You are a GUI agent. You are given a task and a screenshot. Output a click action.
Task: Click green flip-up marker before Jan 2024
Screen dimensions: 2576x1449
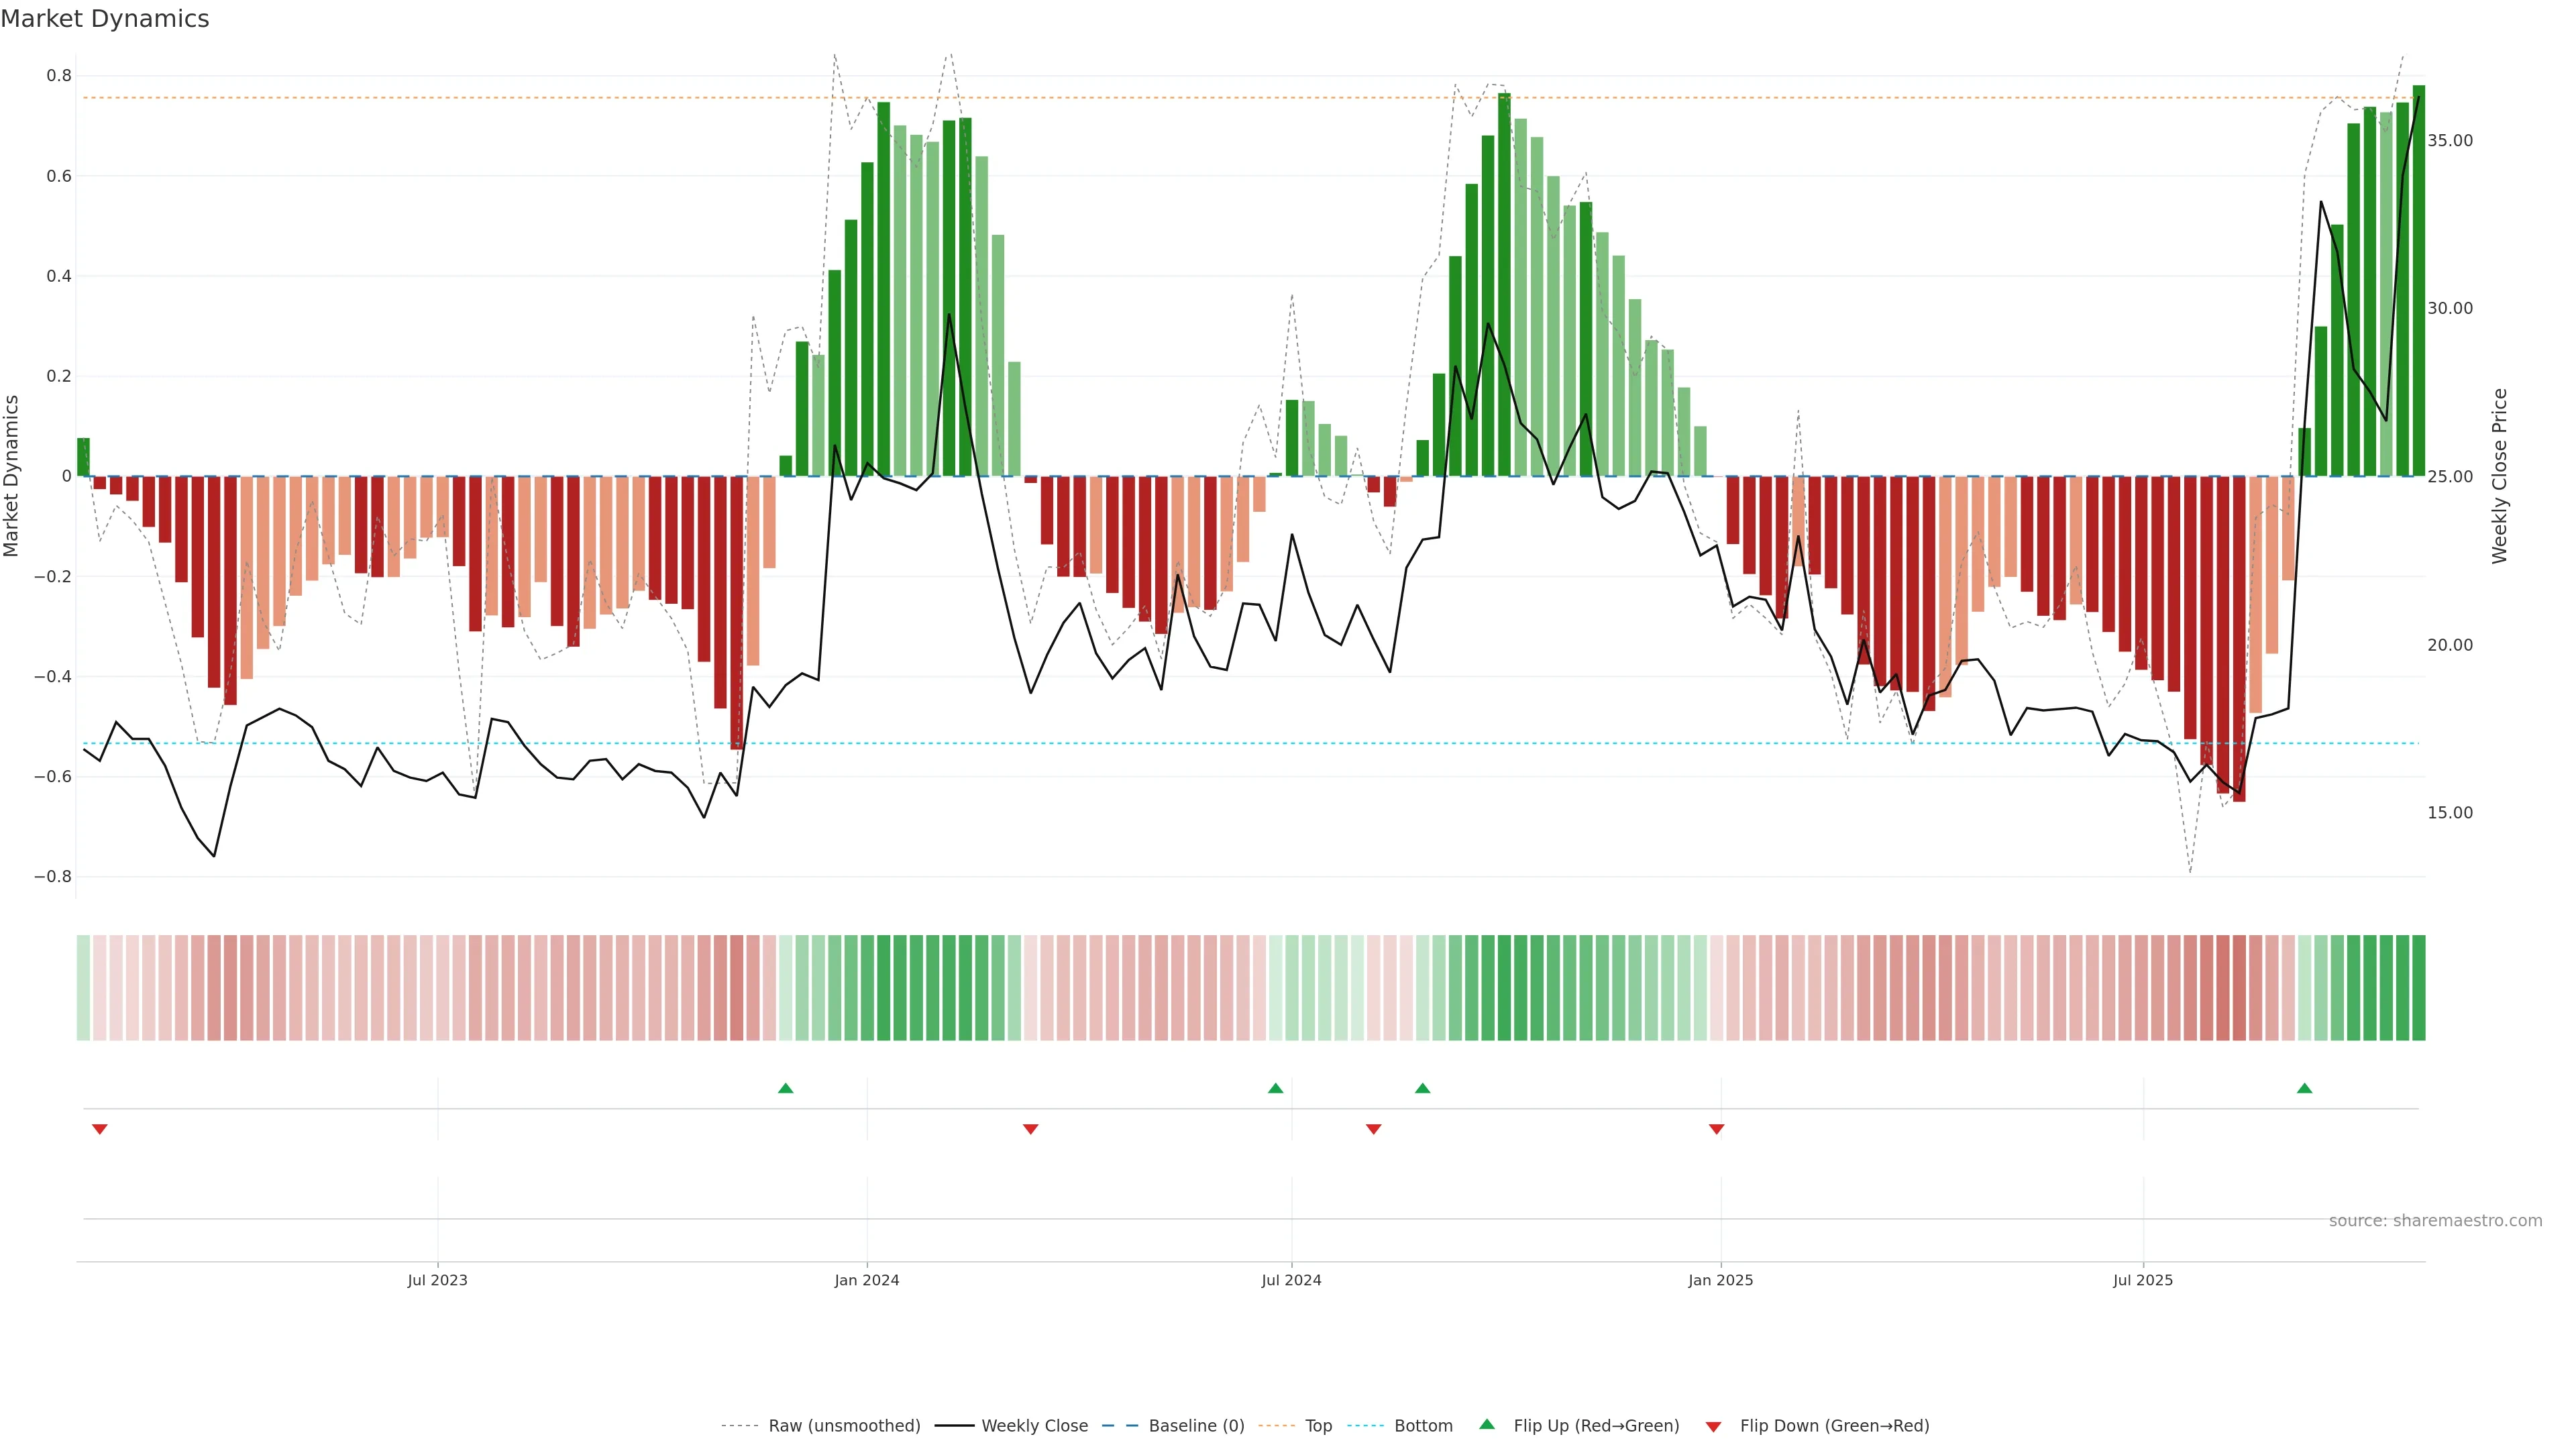(x=785, y=1088)
